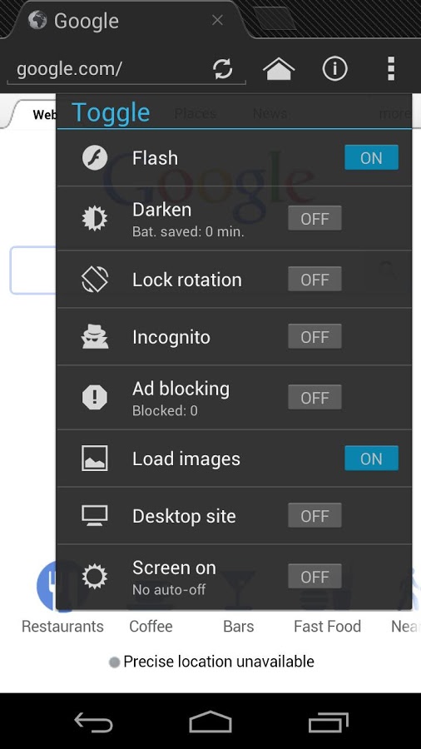
Task: Switch on Lock rotation toggle
Action: 315,279
